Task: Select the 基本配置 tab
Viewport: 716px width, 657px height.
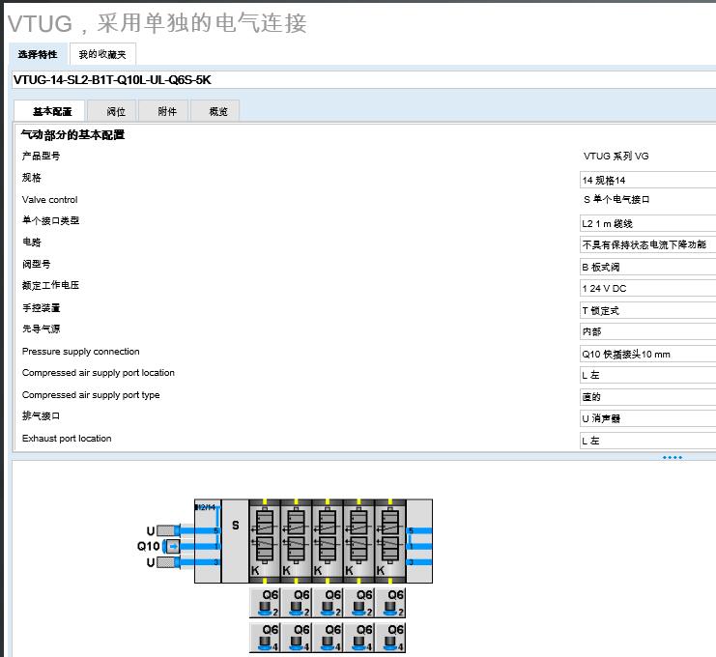Action: (50, 111)
